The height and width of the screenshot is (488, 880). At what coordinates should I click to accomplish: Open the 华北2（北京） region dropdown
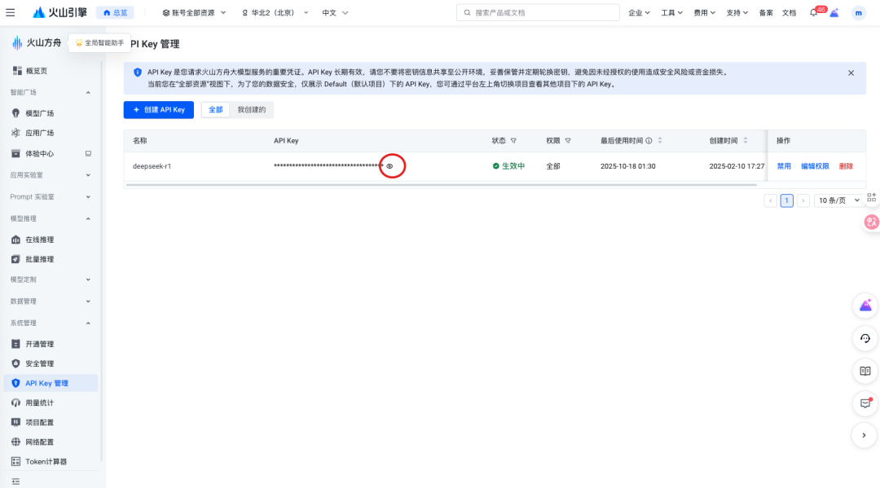(x=275, y=13)
